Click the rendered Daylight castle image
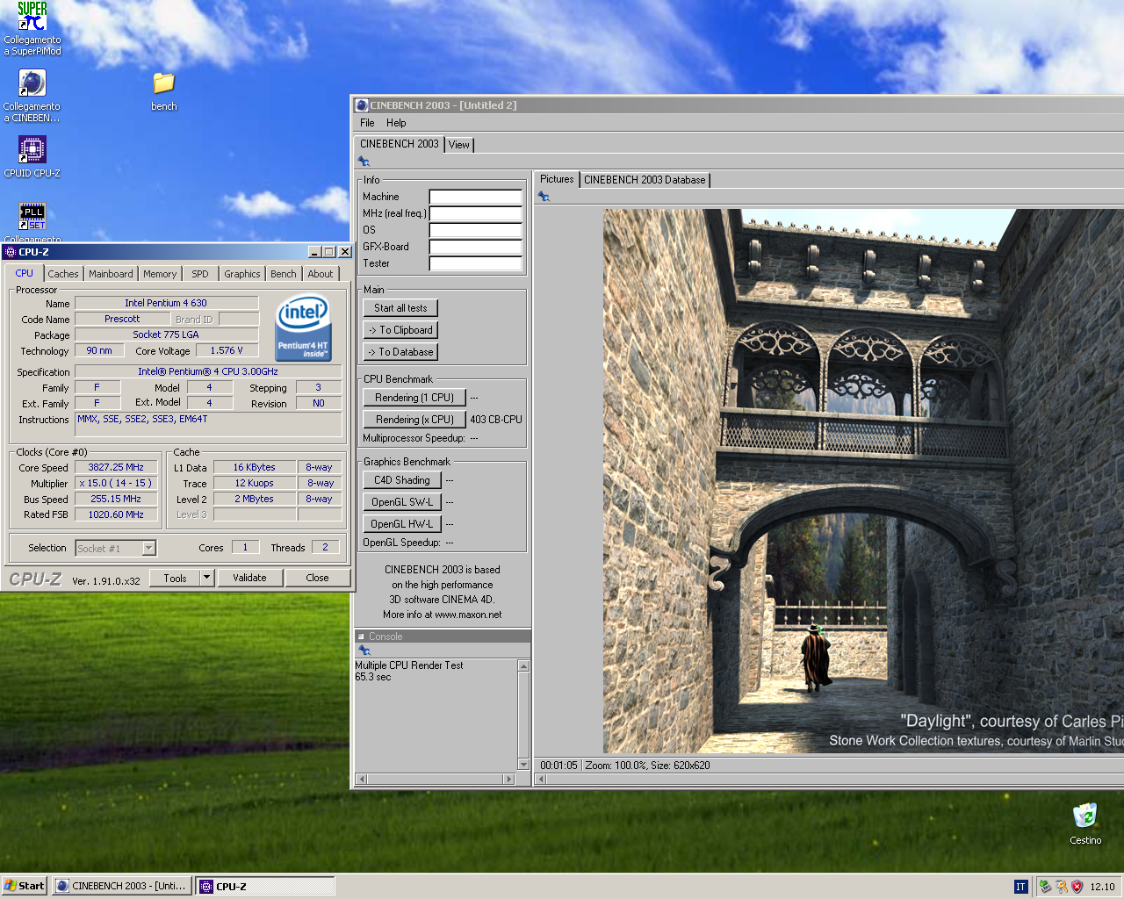 [x=863, y=481]
